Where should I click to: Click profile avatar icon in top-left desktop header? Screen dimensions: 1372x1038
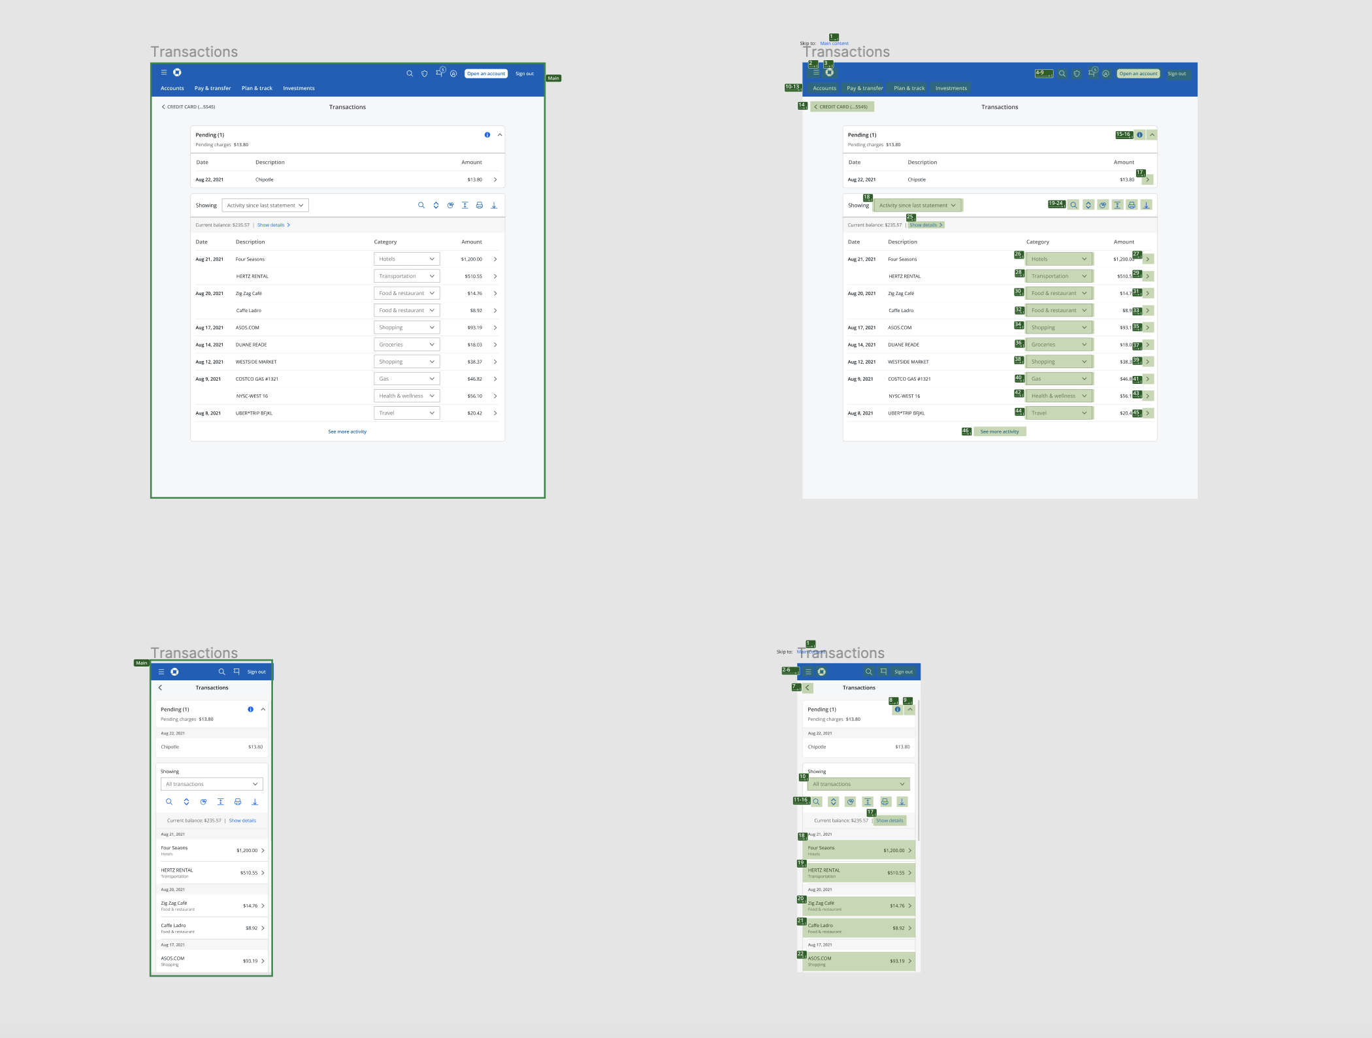point(453,74)
